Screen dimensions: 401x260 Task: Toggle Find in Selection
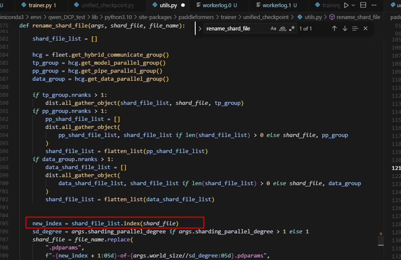pyautogui.click(x=355, y=28)
